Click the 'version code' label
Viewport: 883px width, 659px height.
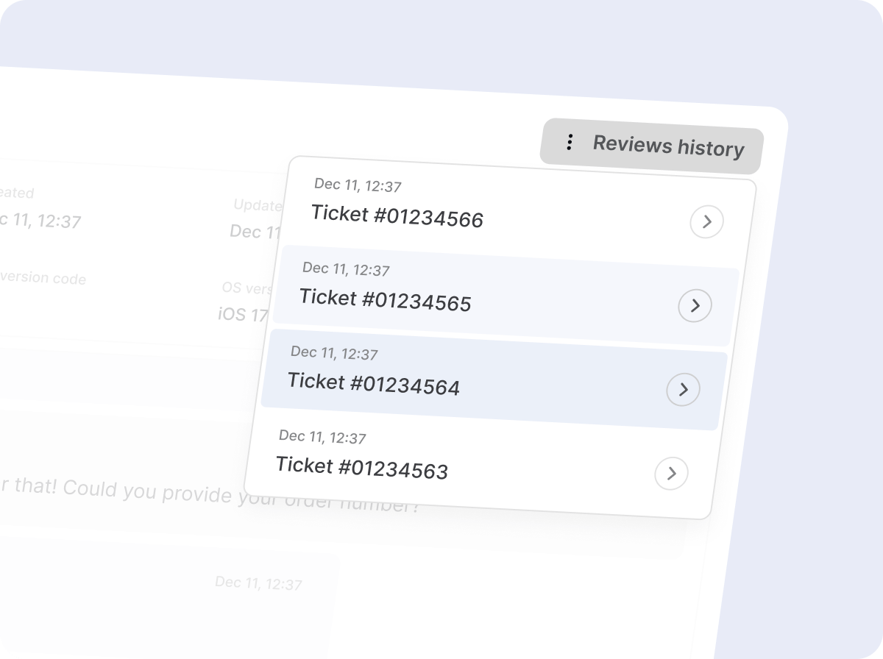pyautogui.click(x=43, y=278)
